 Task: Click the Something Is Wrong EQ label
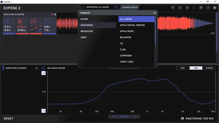(16, 68)
